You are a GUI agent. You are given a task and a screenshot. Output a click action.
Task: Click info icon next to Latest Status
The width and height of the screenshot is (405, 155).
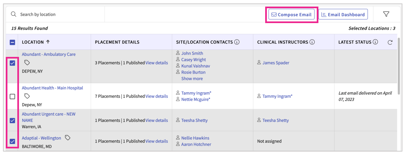pos(376,42)
